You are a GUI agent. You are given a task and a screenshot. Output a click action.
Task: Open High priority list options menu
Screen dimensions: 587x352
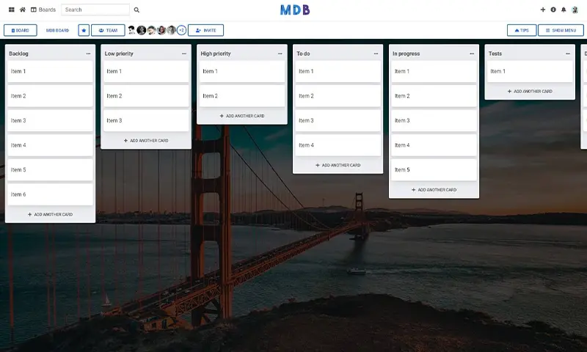[x=280, y=54]
